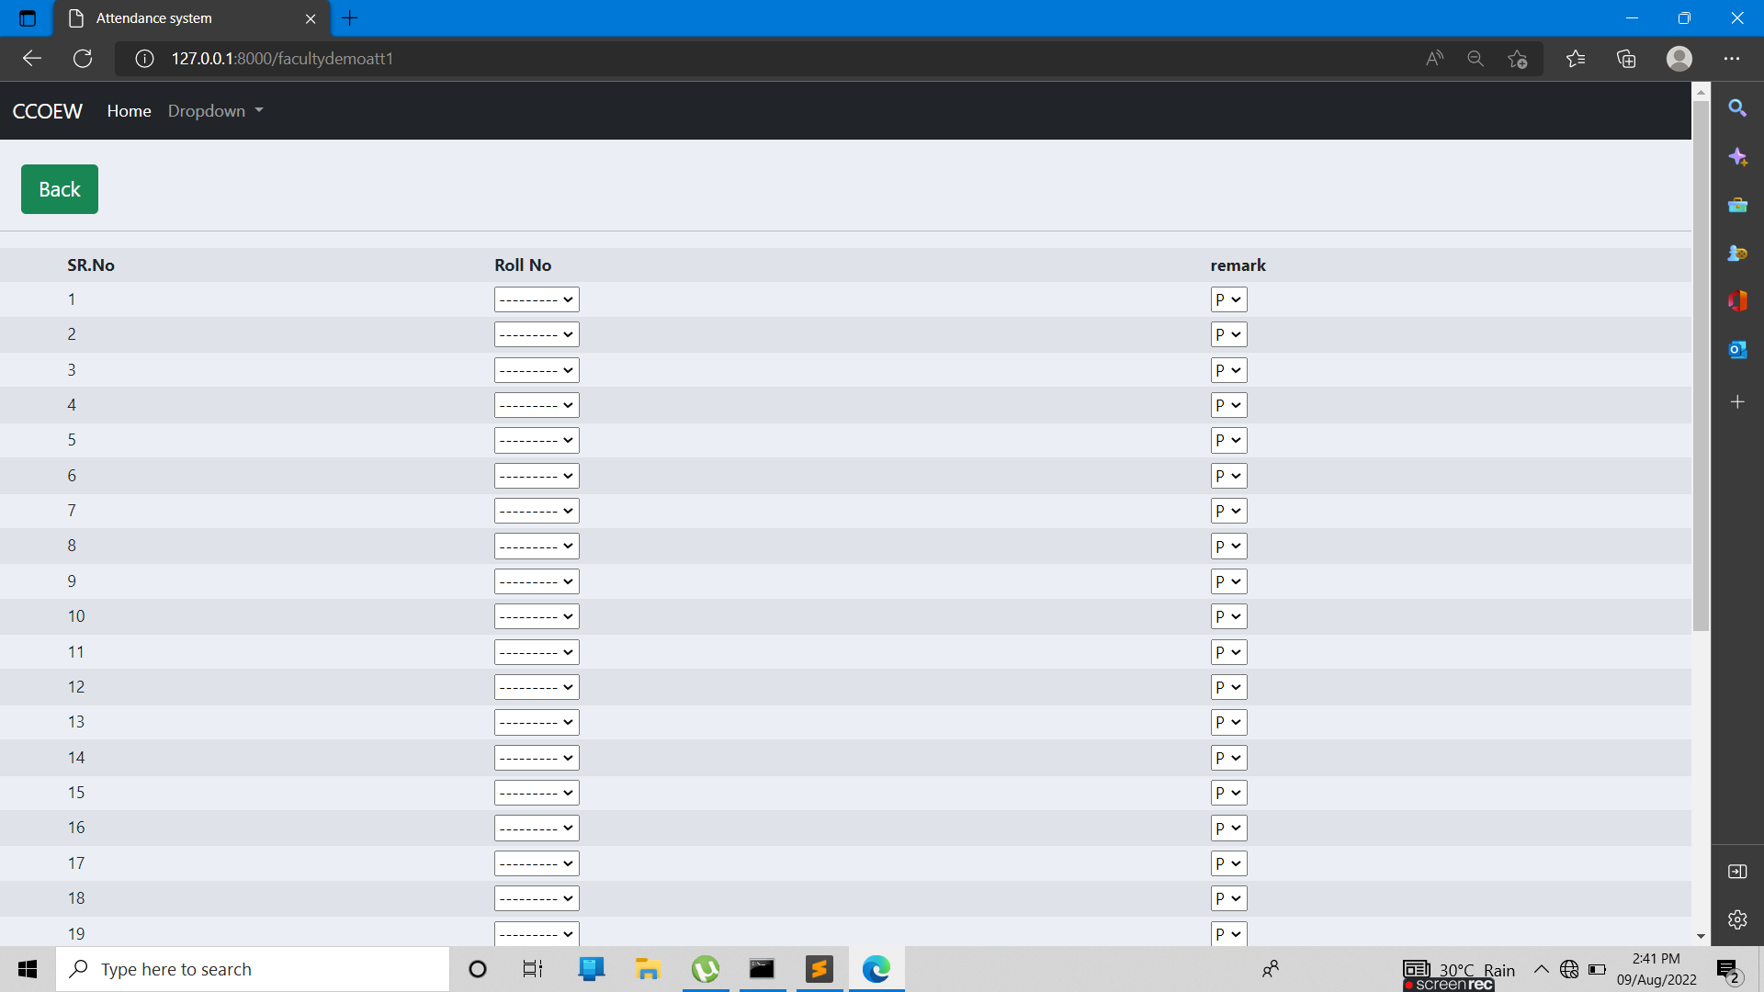The height and width of the screenshot is (992, 1764).
Task: Expand Roll No dropdown for row 1
Action: click(537, 299)
